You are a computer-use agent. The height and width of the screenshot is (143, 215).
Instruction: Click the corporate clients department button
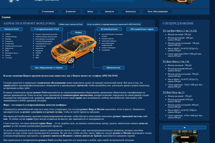pos(114,24)
